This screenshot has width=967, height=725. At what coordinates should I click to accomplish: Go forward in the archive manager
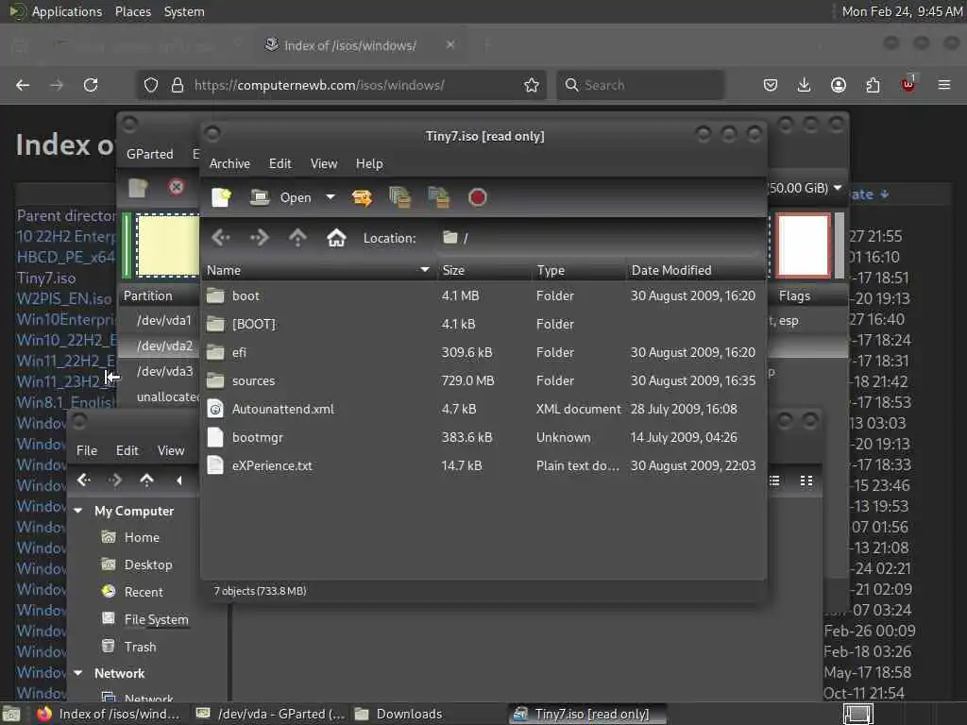(260, 238)
